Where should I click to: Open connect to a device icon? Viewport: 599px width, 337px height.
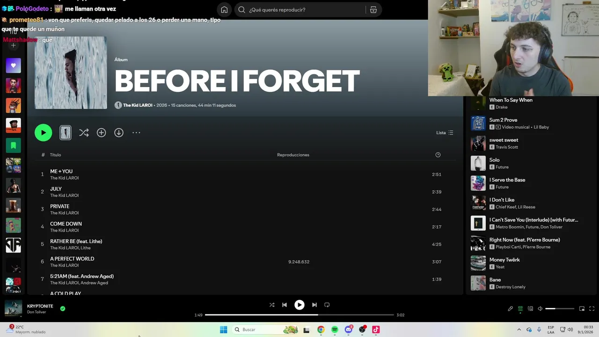pyautogui.click(x=530, y=308)
